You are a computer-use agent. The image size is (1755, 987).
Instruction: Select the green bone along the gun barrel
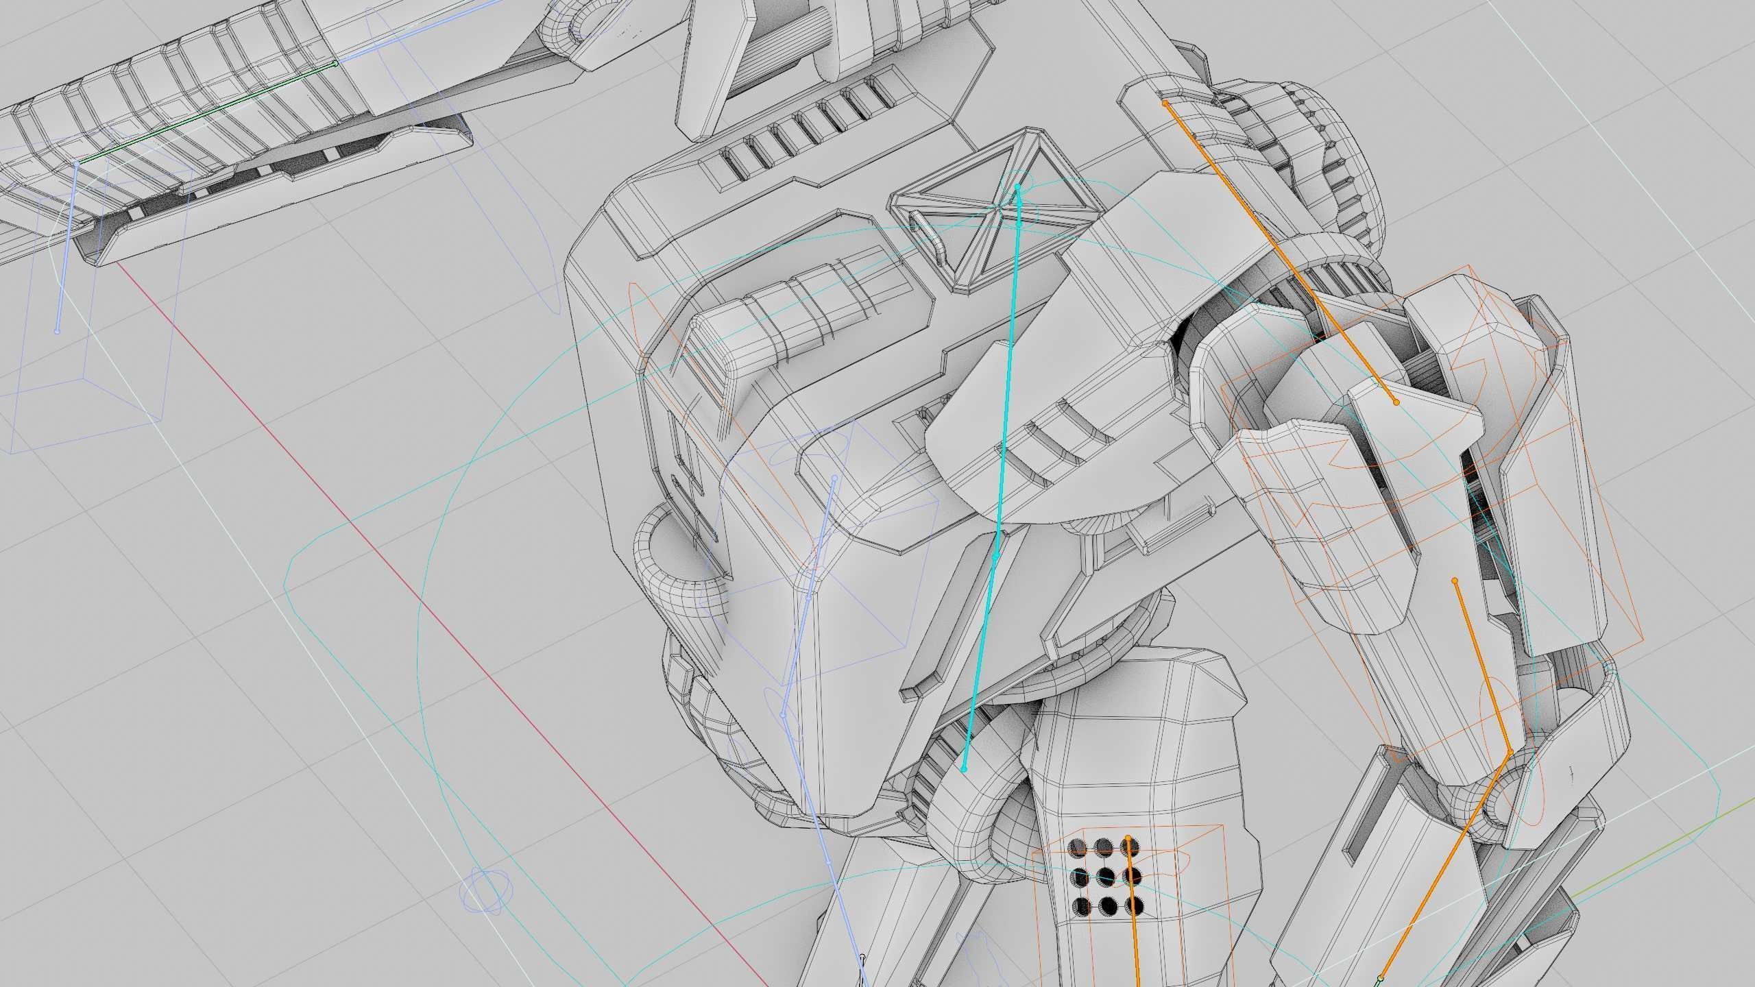(206, 112)
